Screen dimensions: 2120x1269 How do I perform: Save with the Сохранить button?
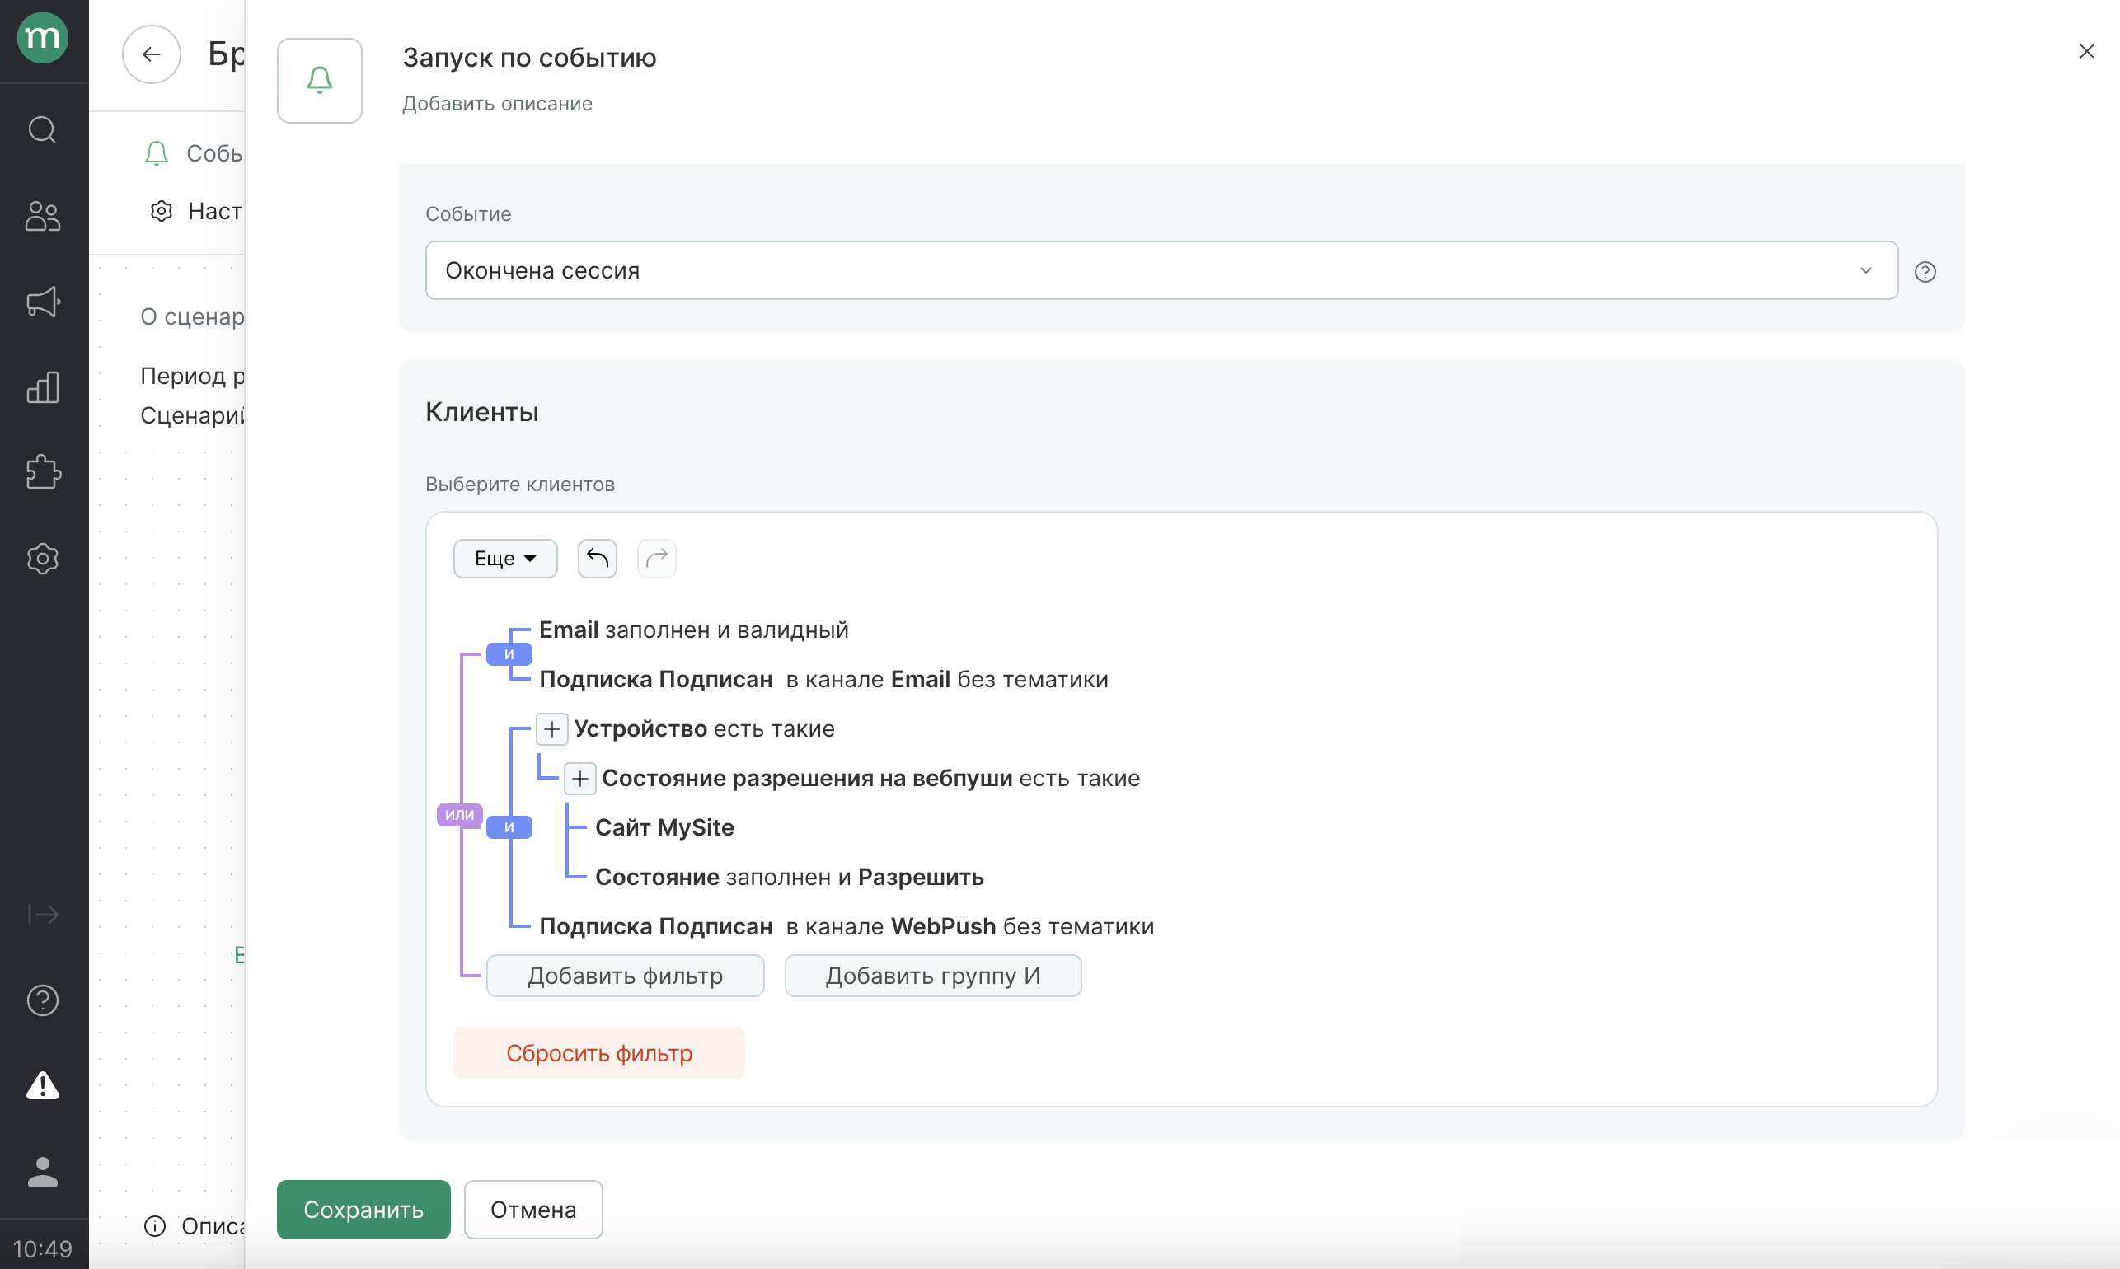[363, 1210]
